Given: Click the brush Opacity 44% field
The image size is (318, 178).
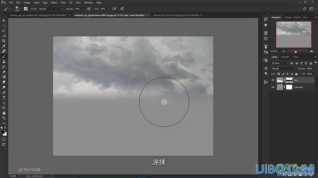Looking at the screenshot, I should (78, 9).
